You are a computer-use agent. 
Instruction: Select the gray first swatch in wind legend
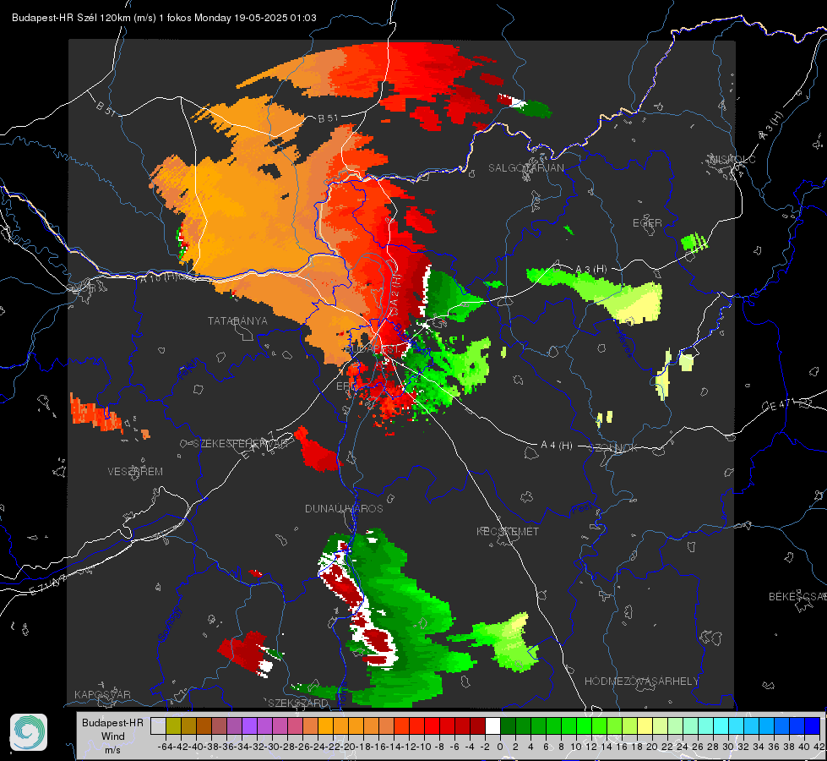[158, 725]
